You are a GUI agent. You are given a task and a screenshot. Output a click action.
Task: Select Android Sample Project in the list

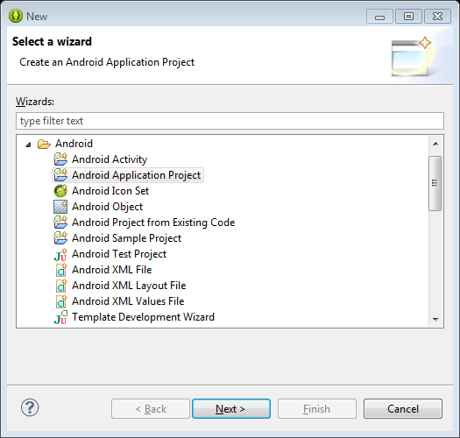[x=126, y=238]
